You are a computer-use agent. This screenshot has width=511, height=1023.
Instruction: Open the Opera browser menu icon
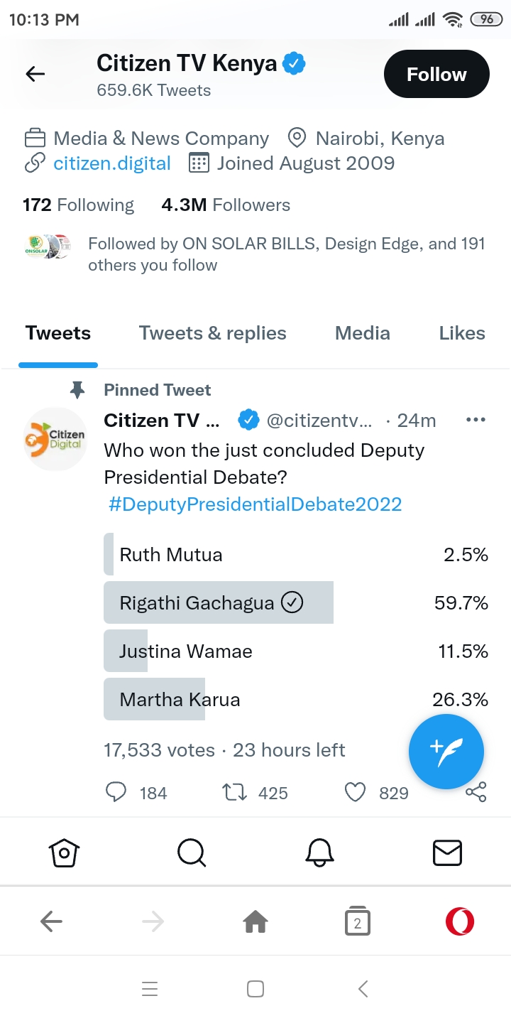click(459, 922)
